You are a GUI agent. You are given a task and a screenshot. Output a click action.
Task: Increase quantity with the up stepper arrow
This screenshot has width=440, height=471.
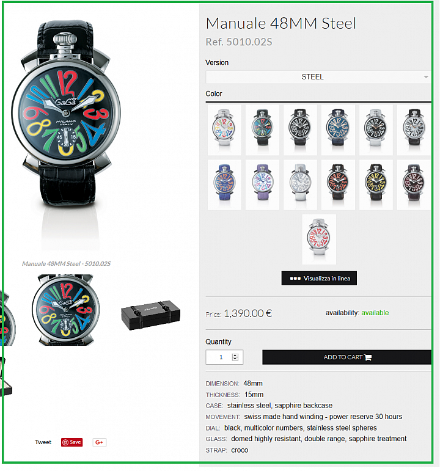click(x=235, y=355)
